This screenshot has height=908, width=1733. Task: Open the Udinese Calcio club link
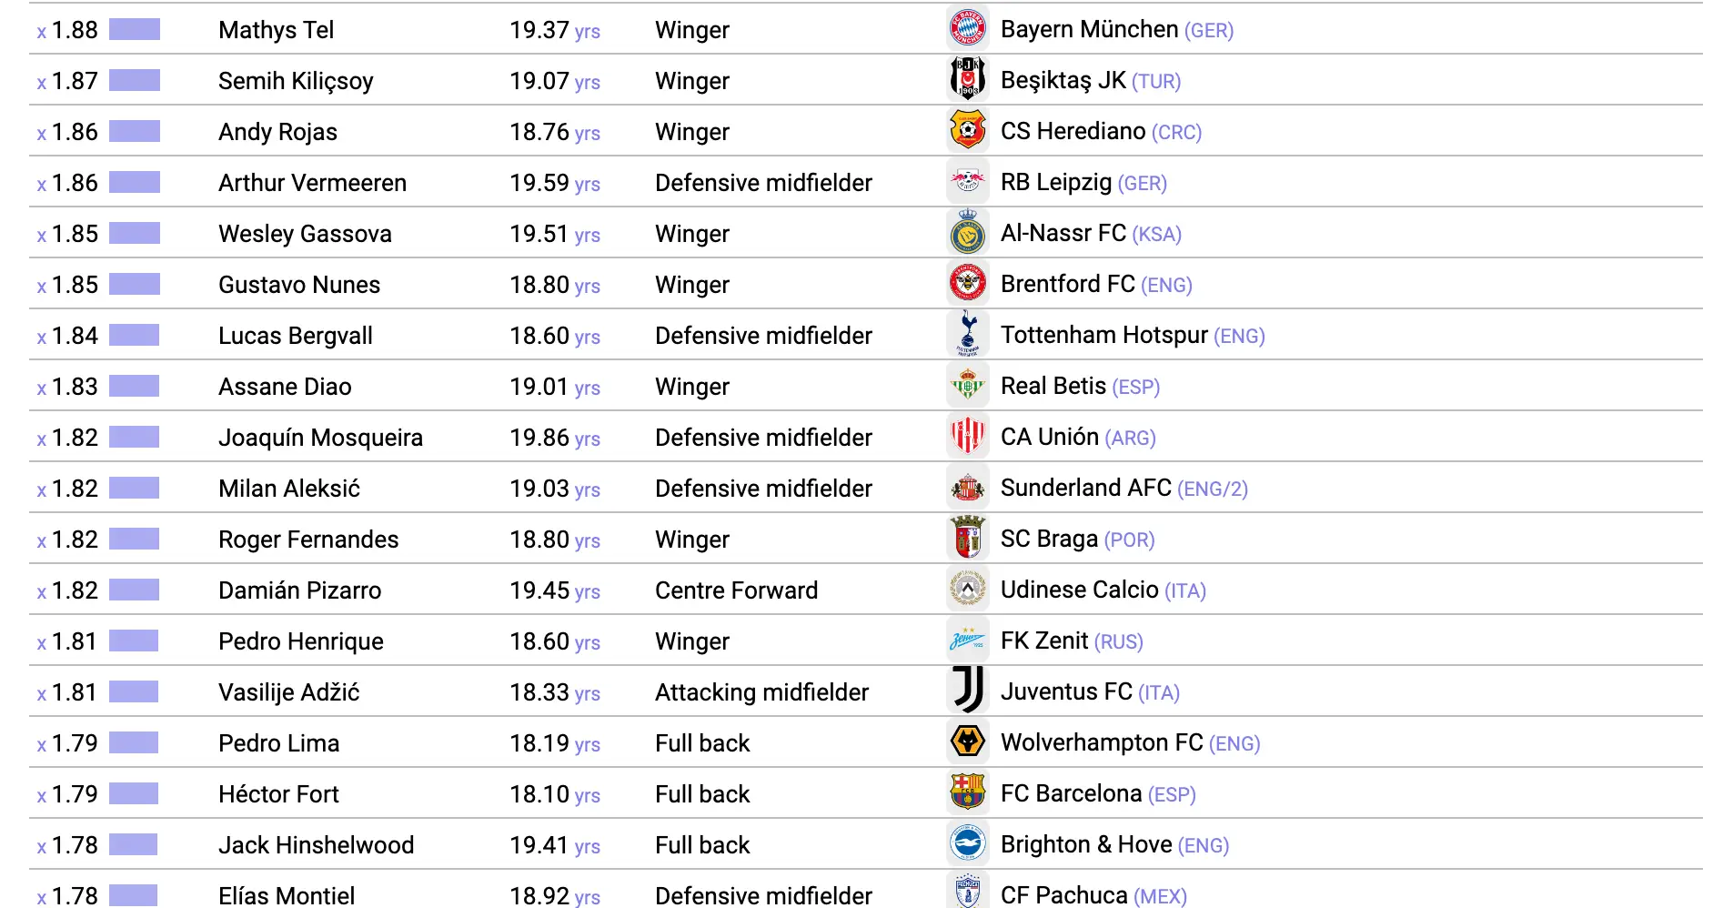point(1079,590)
